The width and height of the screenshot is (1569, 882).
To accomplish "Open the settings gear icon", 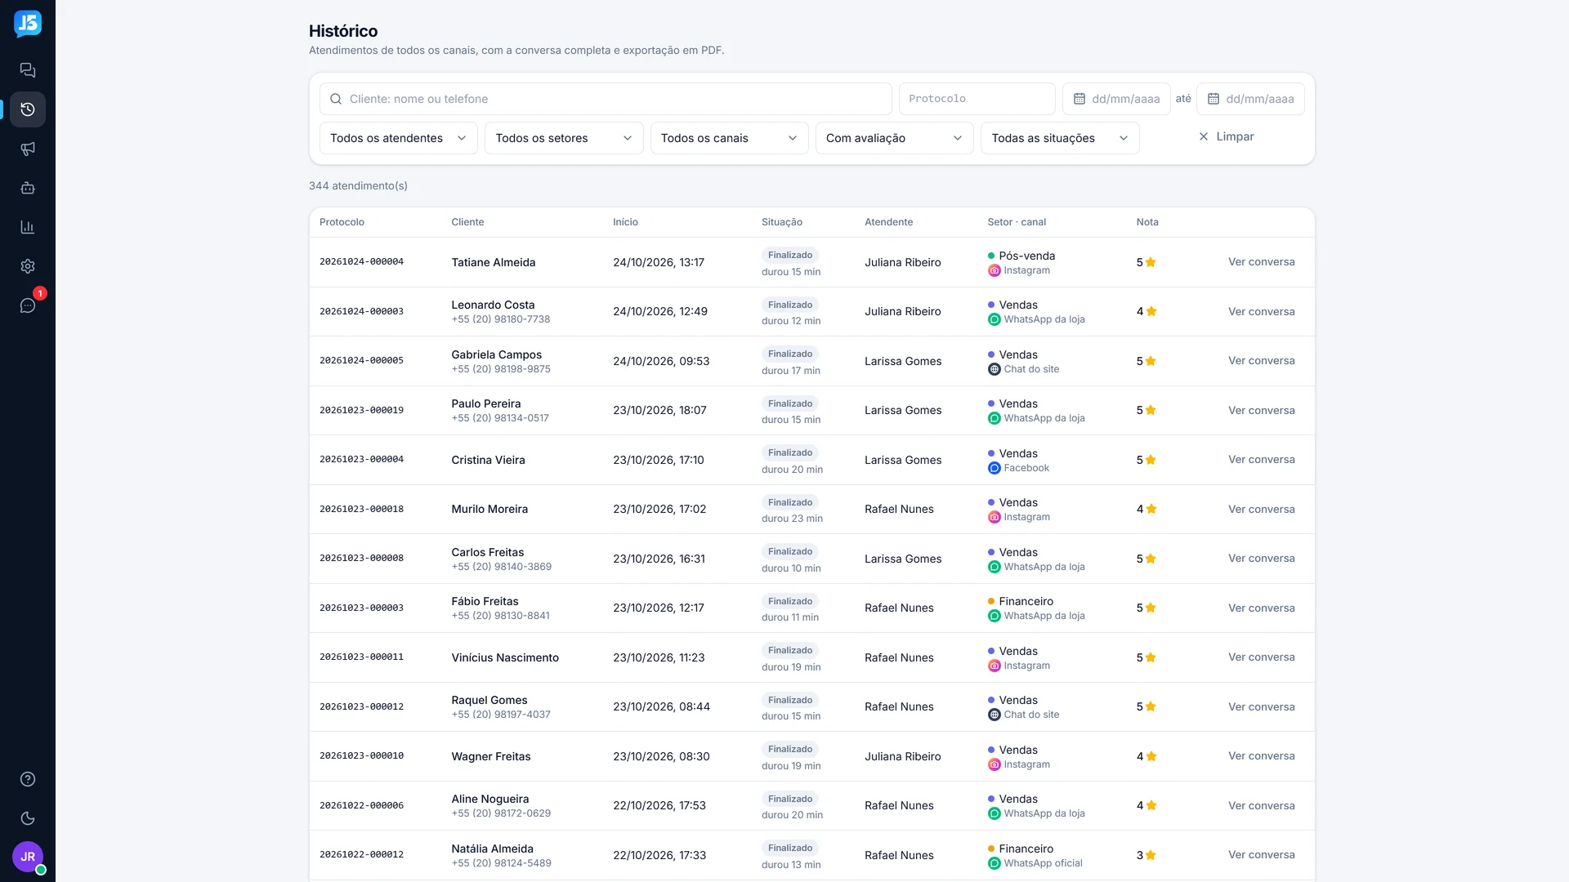I will click(x=28, y=266).
